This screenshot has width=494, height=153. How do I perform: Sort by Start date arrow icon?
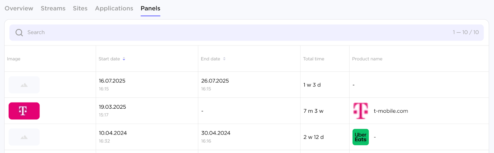point(124,59)
